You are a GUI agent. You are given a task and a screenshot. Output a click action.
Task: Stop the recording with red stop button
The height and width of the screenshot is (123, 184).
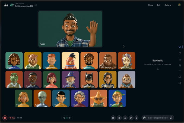5,118
